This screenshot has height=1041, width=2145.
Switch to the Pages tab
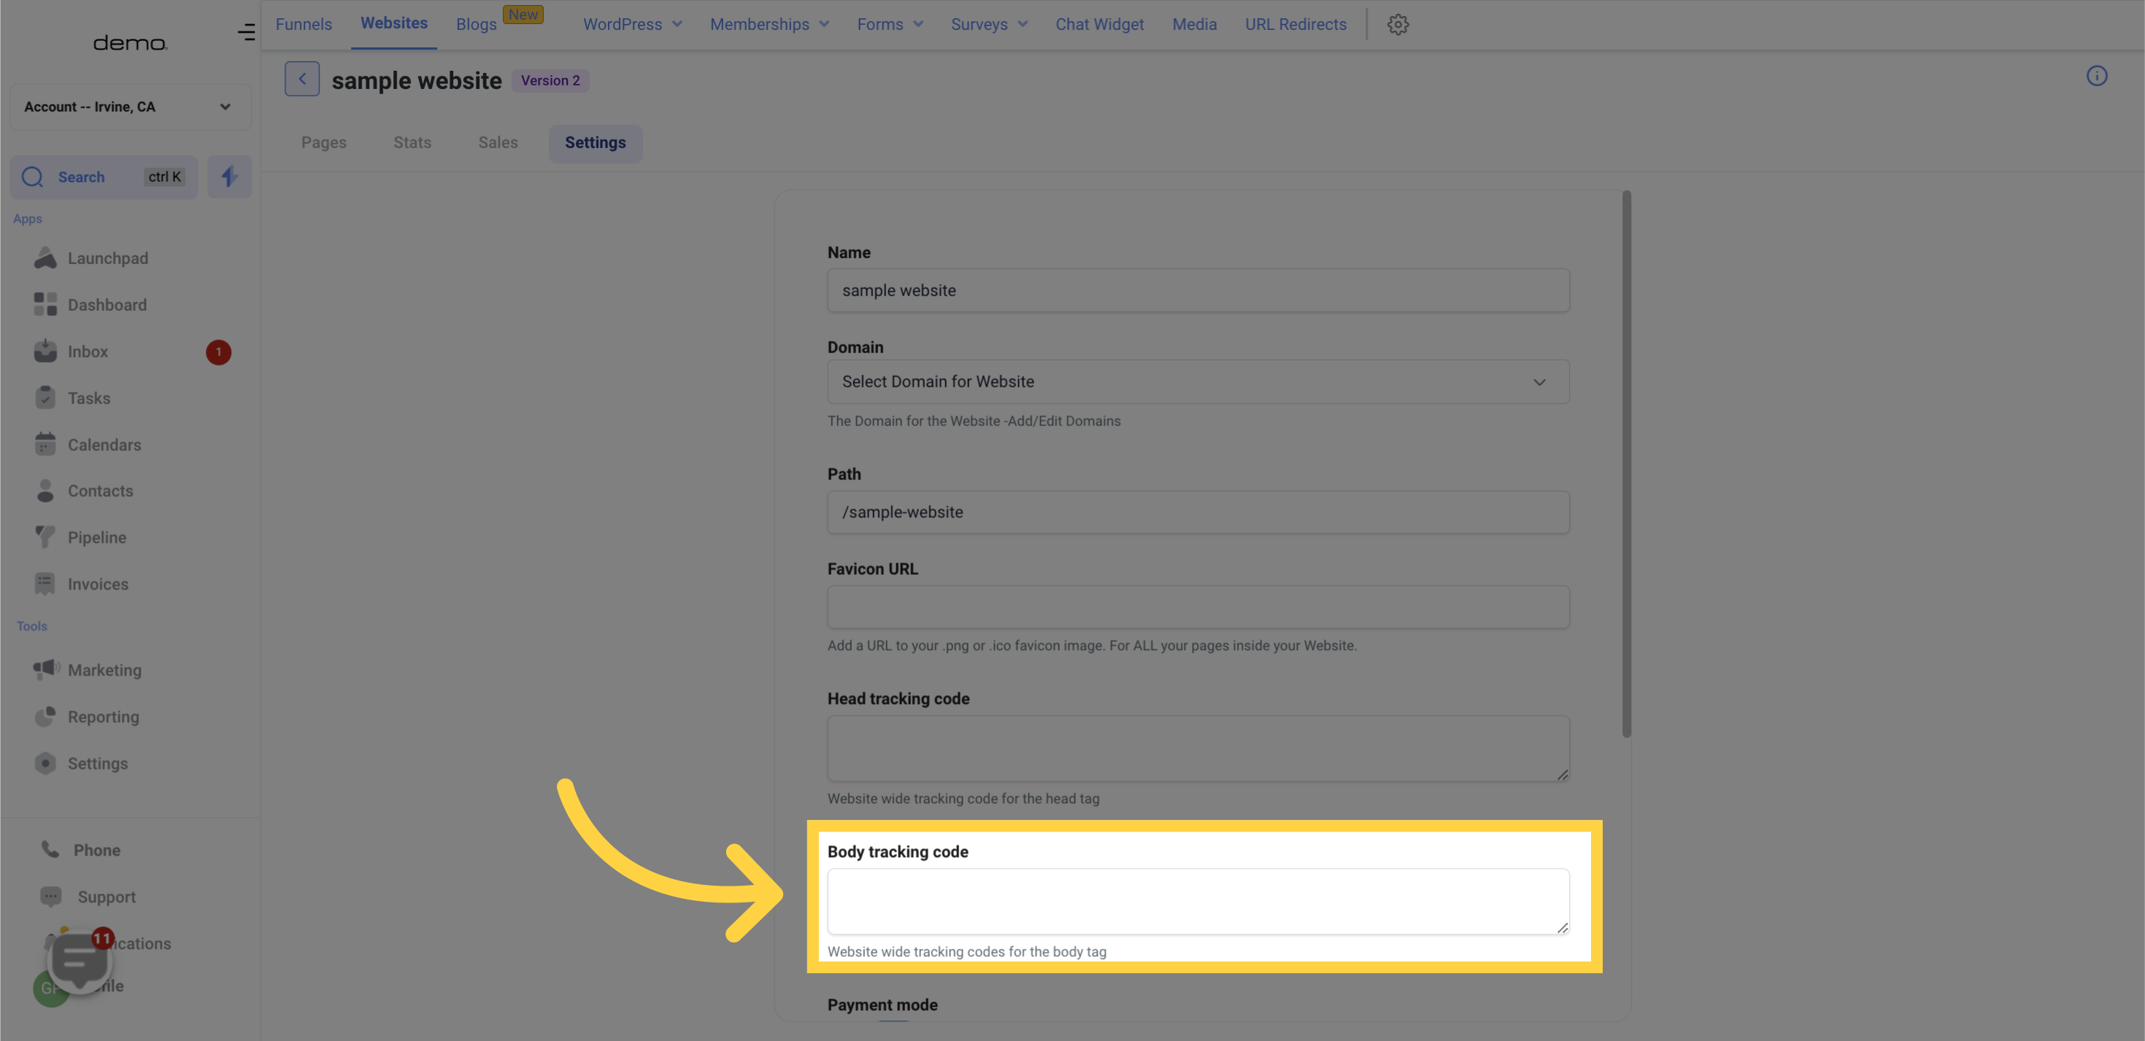pyautogui.click(x=323, y=142)
